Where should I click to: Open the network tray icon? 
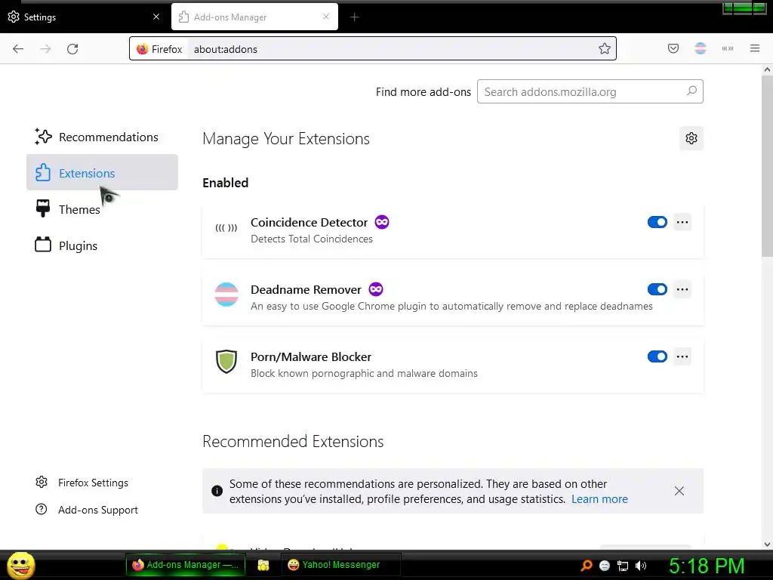click(x=623, y=566)
